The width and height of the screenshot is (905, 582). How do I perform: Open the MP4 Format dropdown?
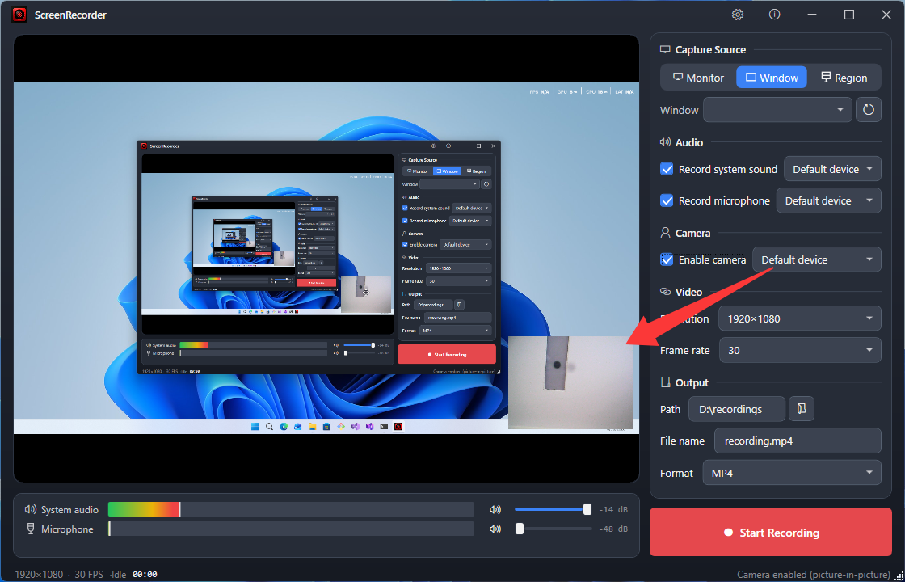click(792, 473)
